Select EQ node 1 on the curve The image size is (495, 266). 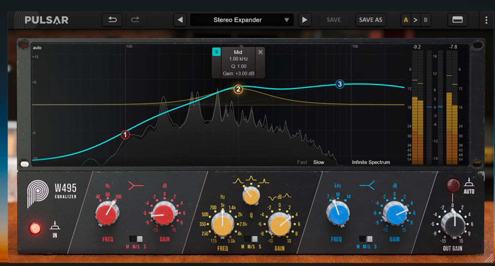point(125,135)
